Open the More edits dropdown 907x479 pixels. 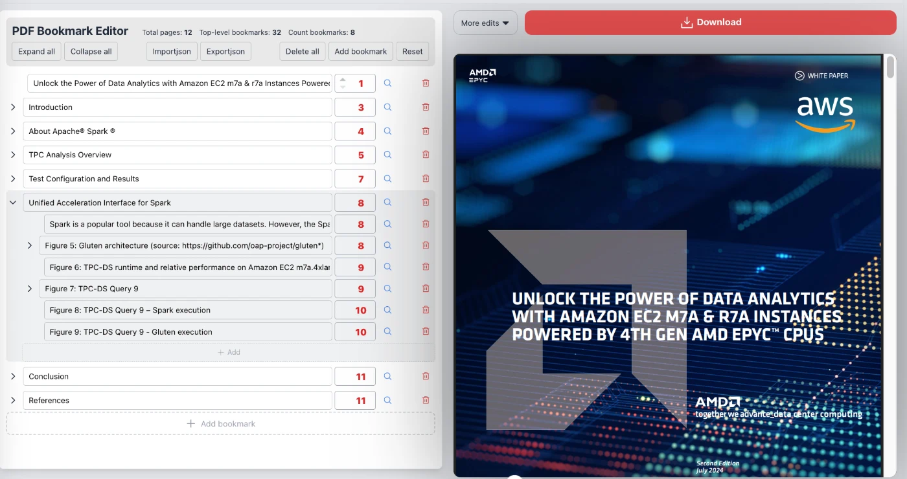point(485,21)
